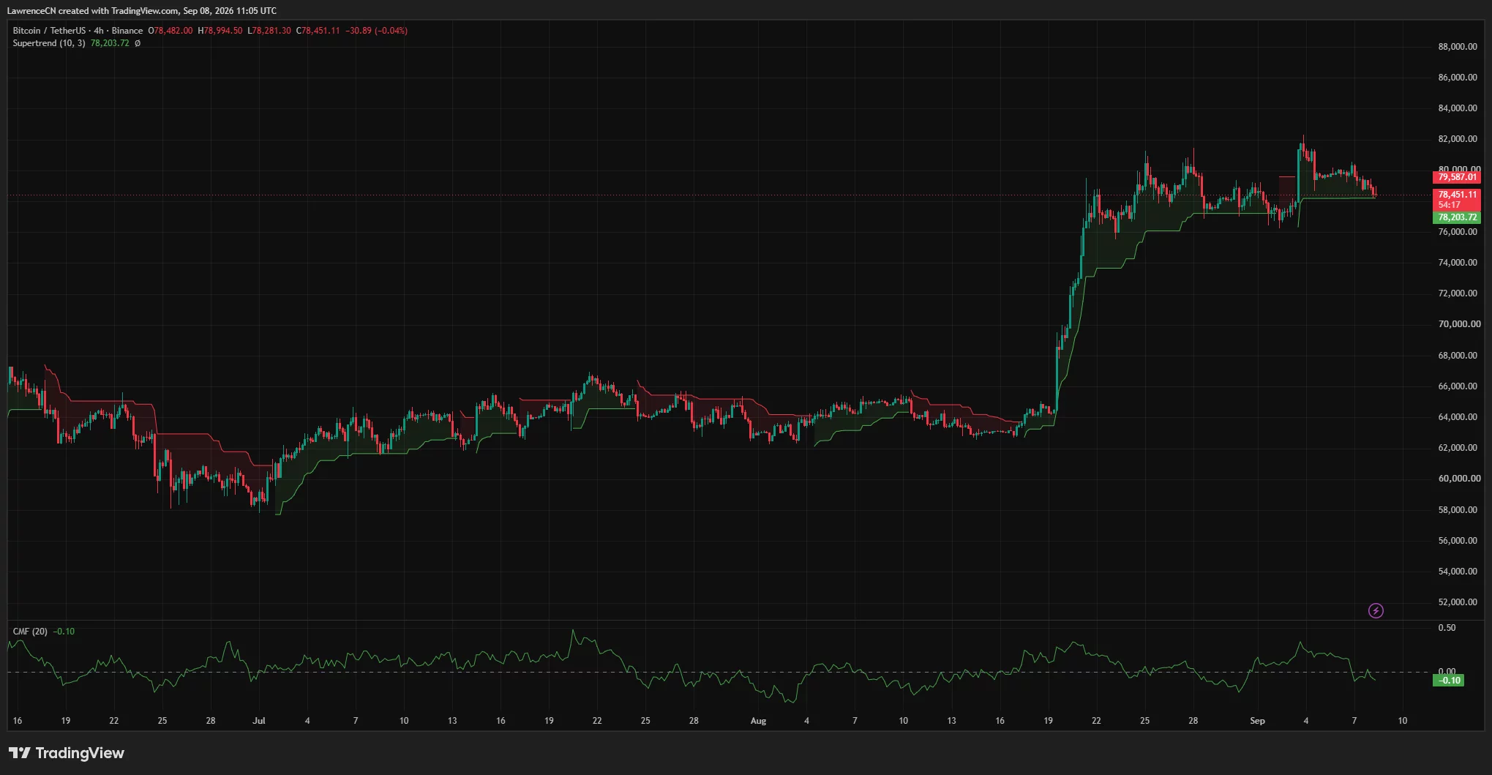Click the 58,000.00 price axis label
The width and height of the screenshot is (1492, 775).
[x=1458, y=510]
